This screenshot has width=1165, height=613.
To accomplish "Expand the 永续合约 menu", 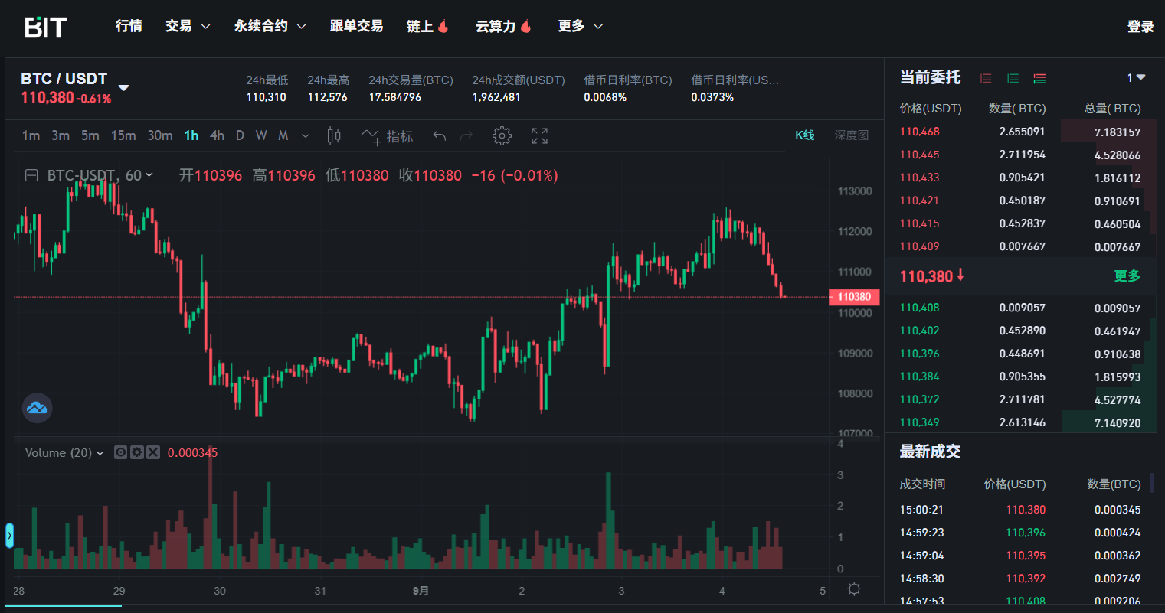I will point(270,26).
